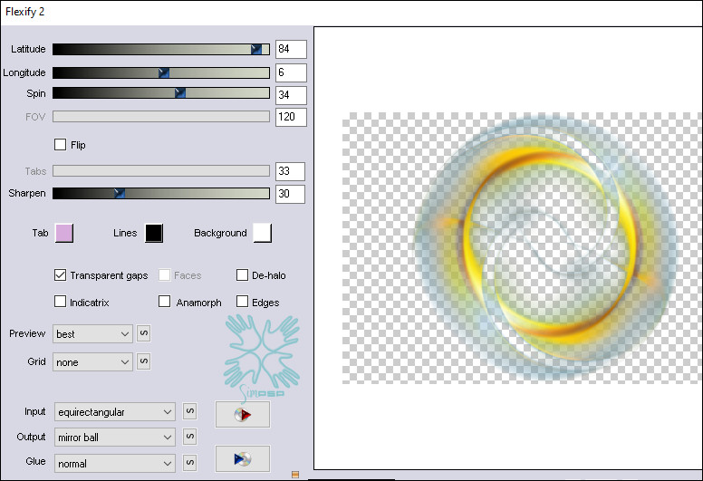Click the blue arrow disc preset button
703x481 pixels.
[x=242, y=459]
